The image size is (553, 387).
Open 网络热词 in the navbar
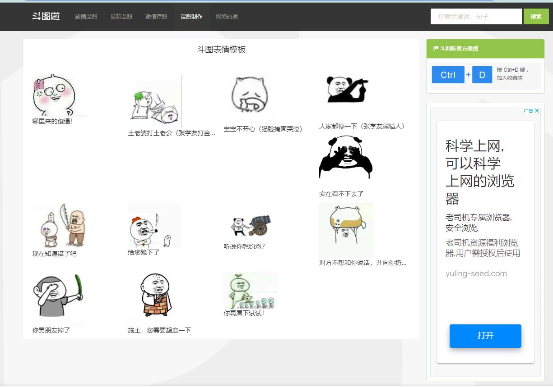pos(227,16)
